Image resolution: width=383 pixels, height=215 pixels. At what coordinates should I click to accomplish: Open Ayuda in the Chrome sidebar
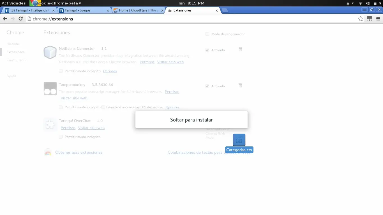(x=11, y=76)
